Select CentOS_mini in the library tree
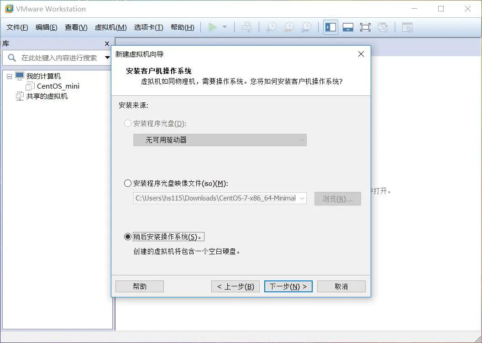 point(58,86)
